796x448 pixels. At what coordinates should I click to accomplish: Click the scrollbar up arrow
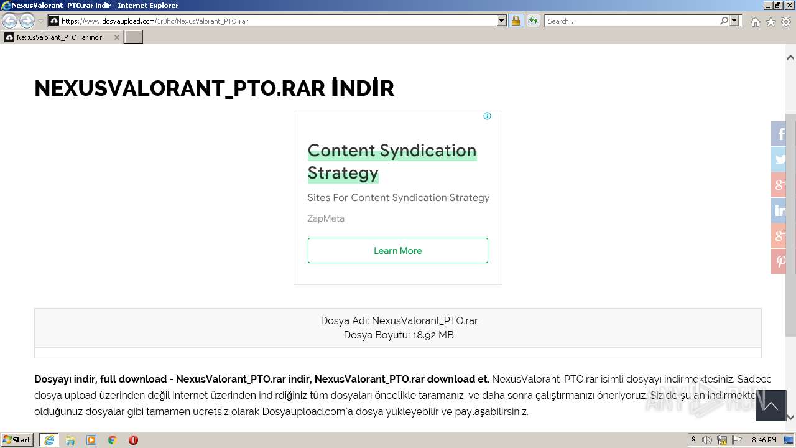tap(790, 57)
